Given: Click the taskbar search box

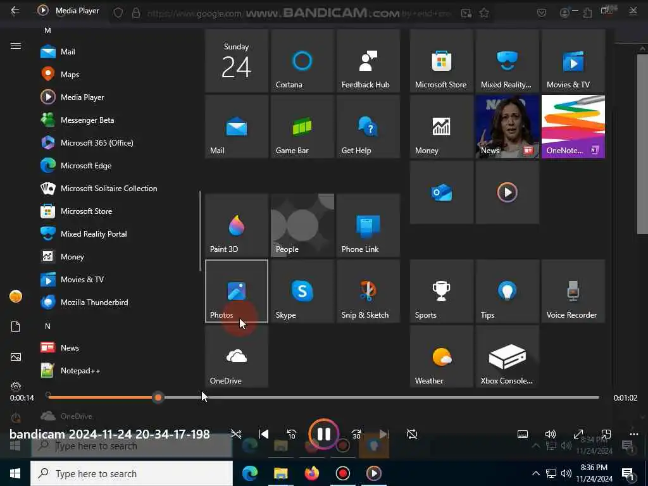Looking at the screenshot, I should (132, 473).
